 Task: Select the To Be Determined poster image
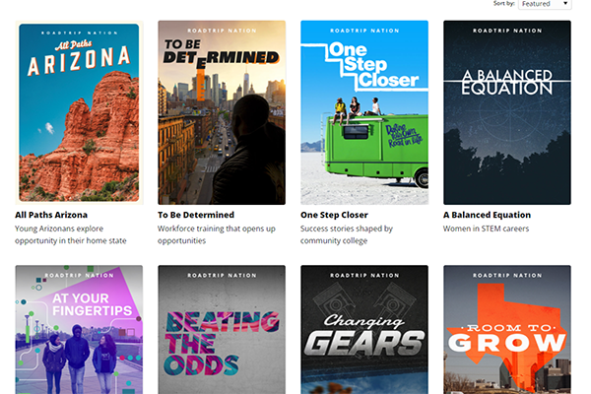tap(222, 111)
